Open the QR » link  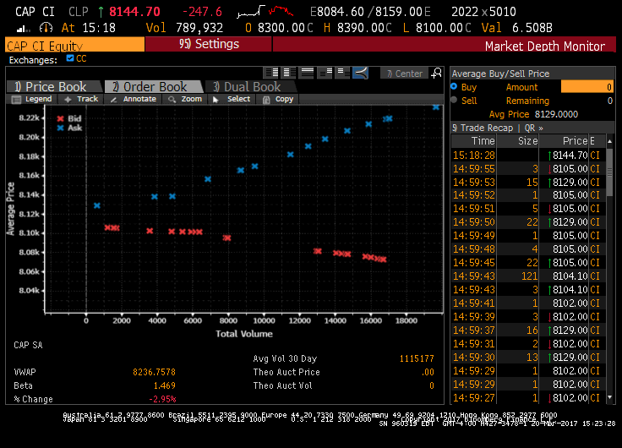533,128
